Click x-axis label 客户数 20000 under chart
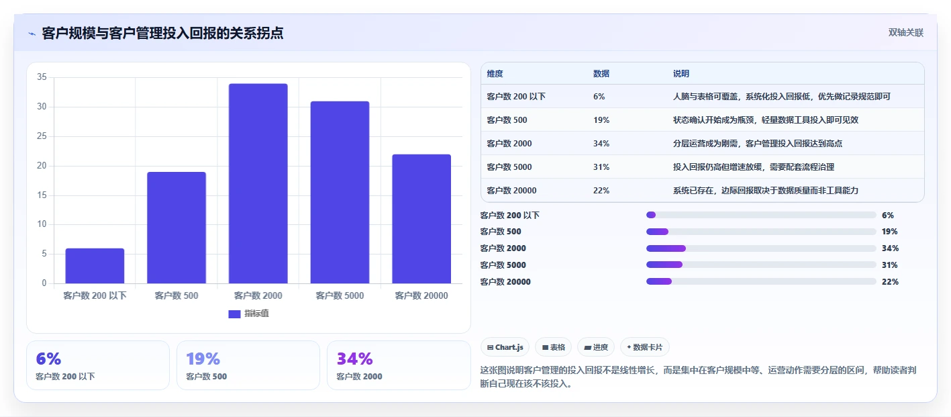 [x=421, y=295]
